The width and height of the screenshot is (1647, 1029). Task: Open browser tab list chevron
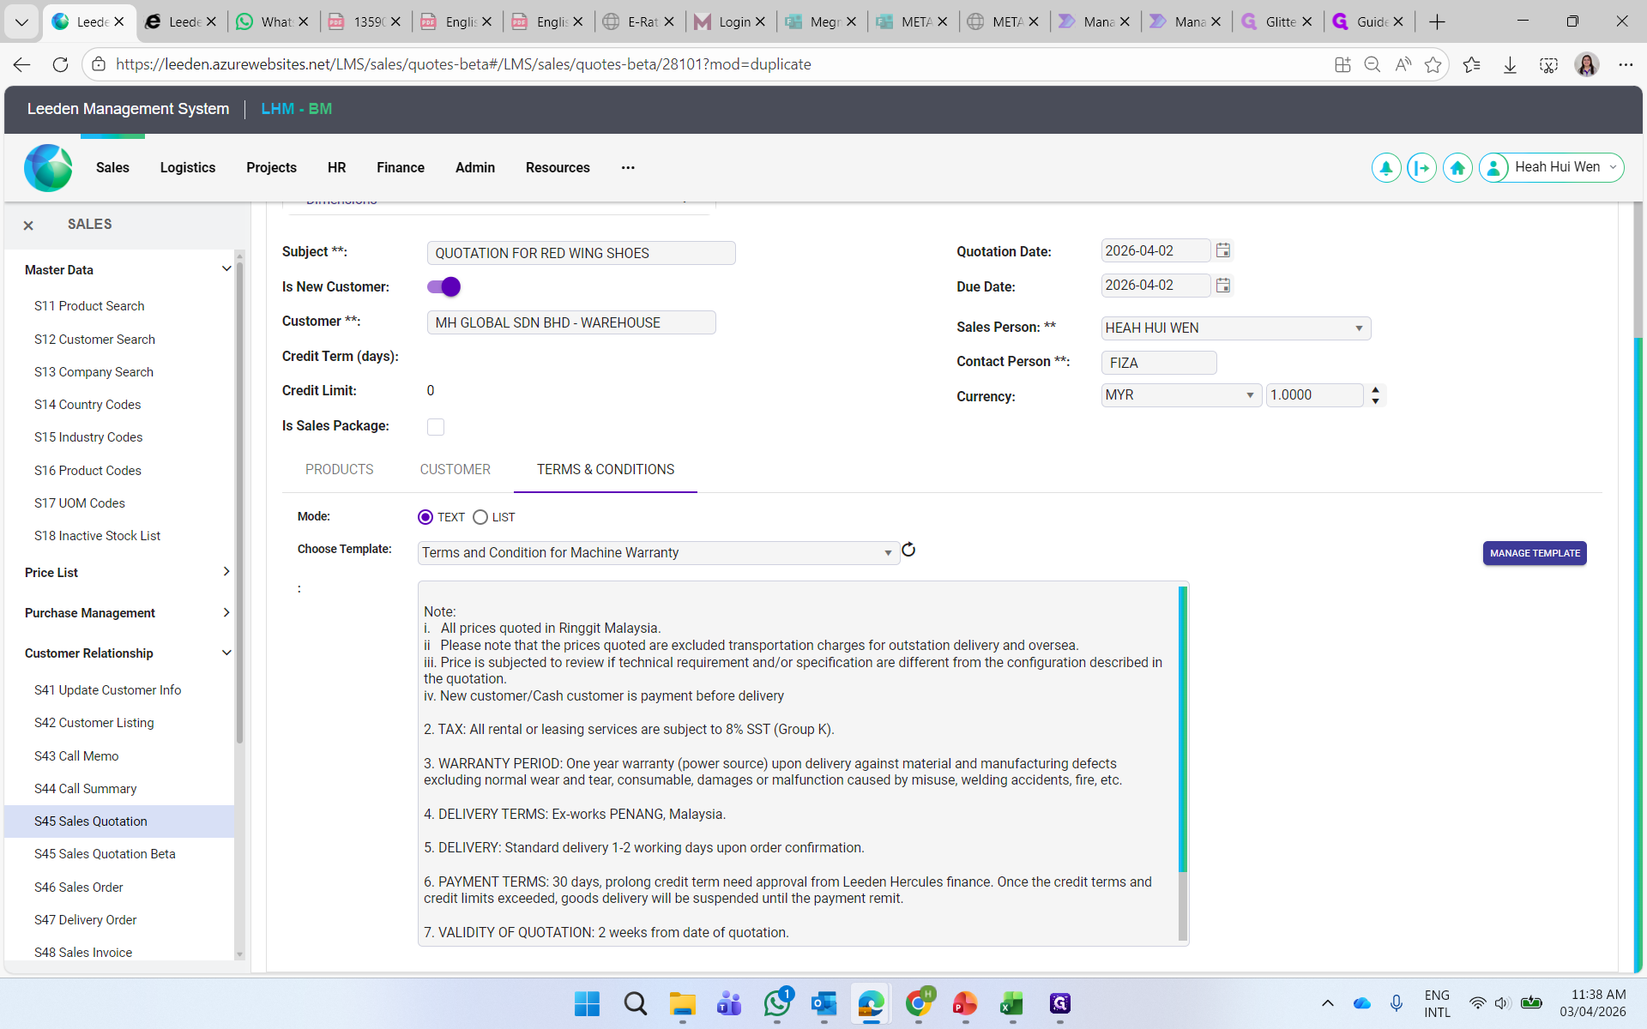pos(21,22)
